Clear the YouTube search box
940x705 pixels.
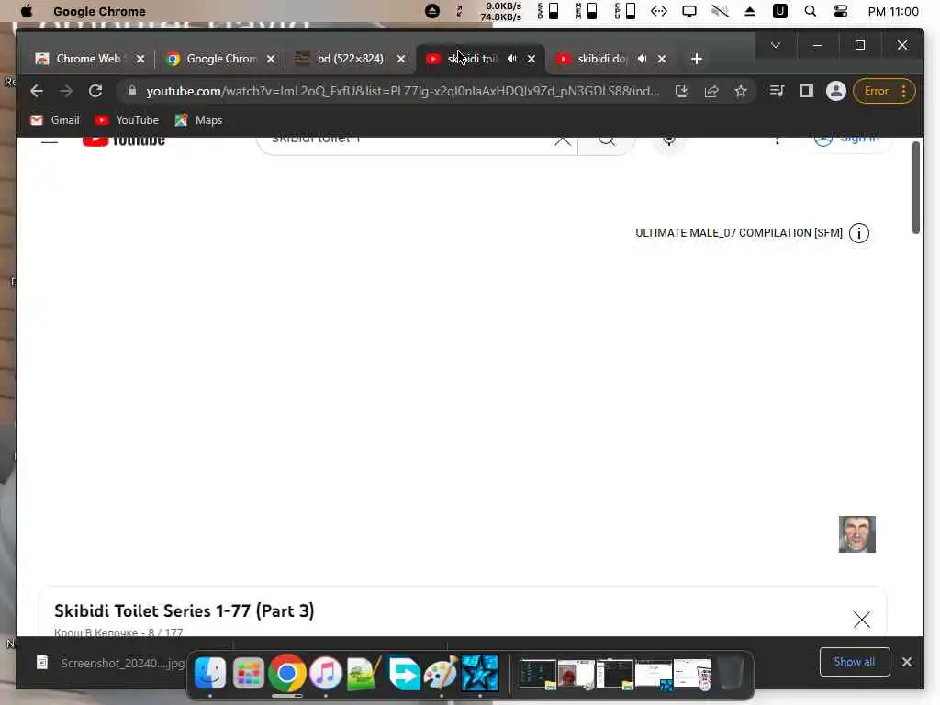tap(563, 141)
